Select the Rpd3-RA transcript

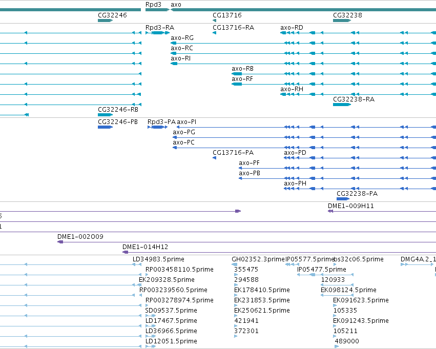[157, 33]
